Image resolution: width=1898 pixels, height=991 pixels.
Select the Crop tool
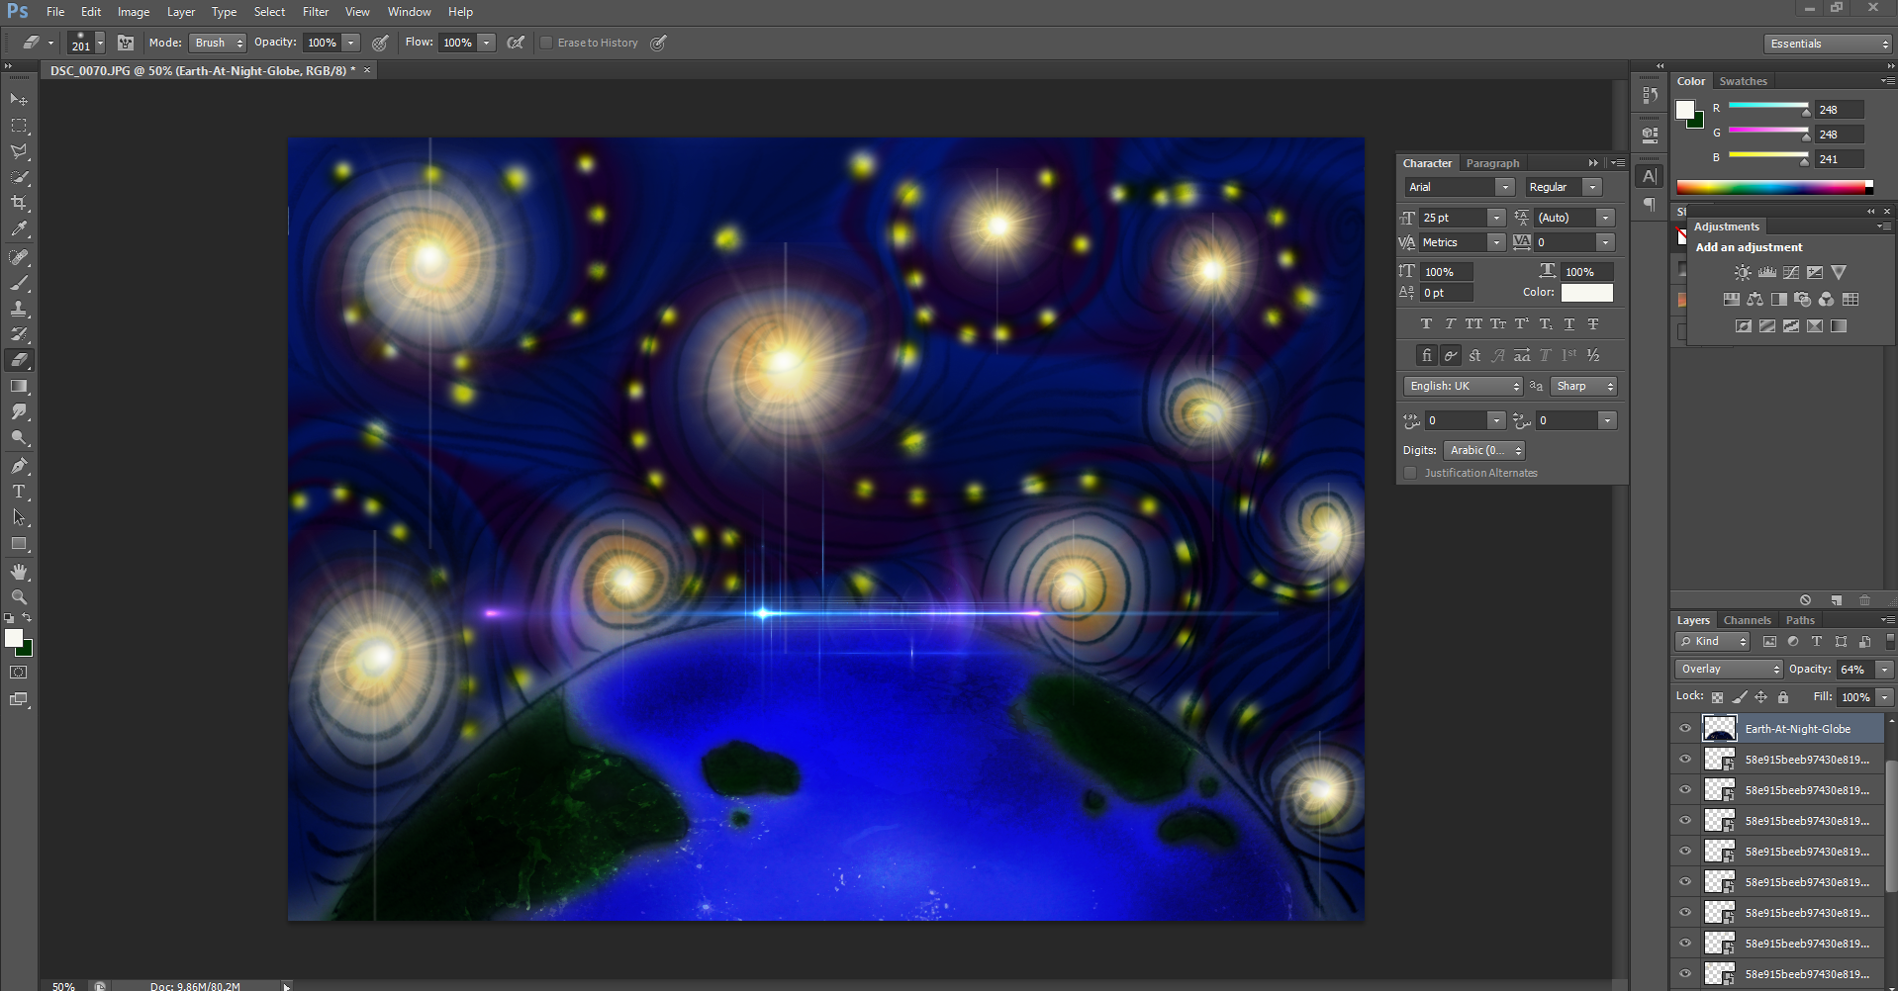coord(19,203)
